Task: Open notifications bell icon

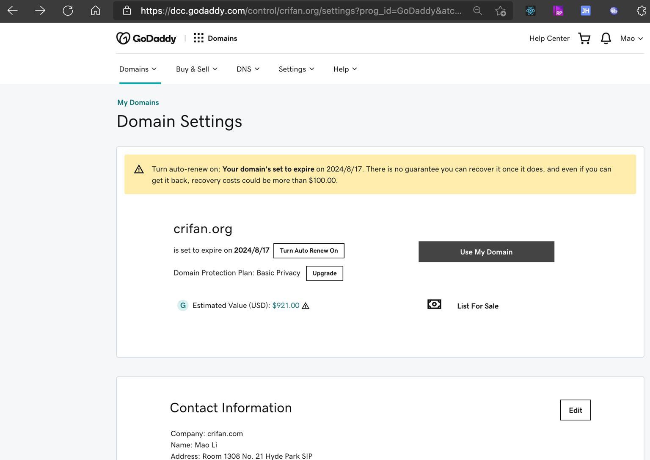Action: pyautogui.click(x=606, y=39)
